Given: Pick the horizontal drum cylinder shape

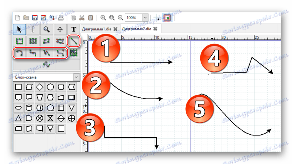Looking at the screenshot, I should [40, 108].
